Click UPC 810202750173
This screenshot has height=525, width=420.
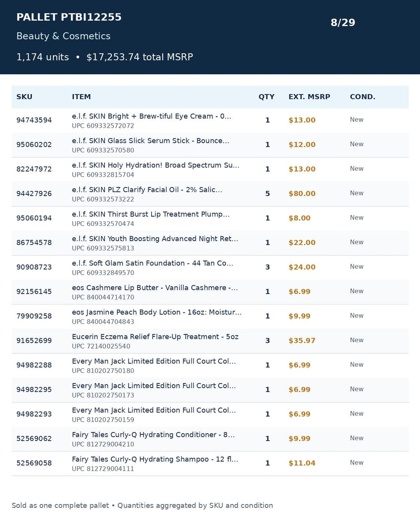103,395
